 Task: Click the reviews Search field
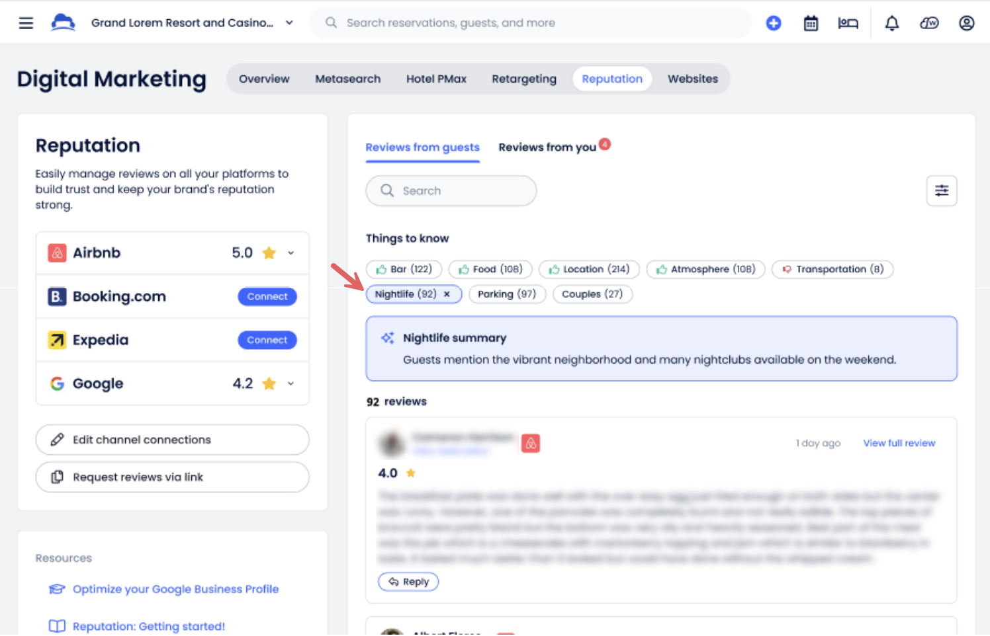451,191
